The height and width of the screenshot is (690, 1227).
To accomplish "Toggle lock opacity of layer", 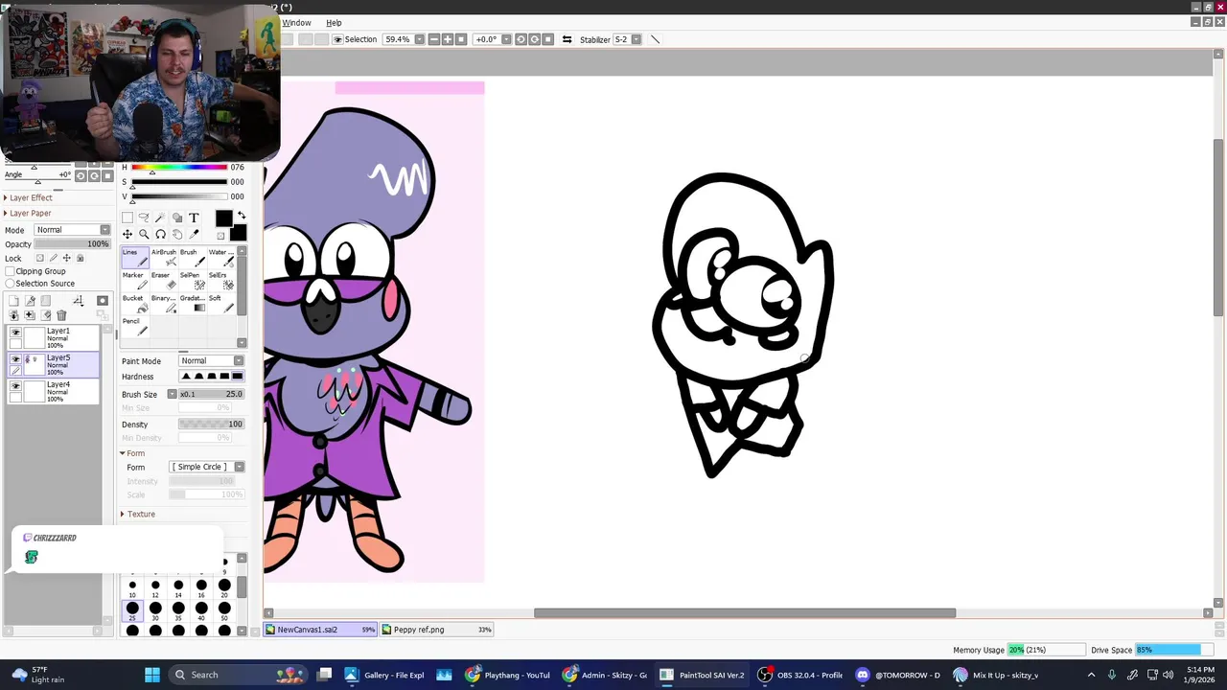I will pyautogui.click(x=39, y=258).
